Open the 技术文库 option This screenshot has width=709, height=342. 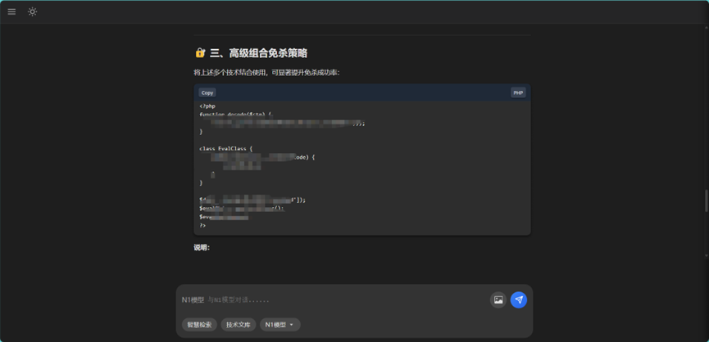point(239,324)
